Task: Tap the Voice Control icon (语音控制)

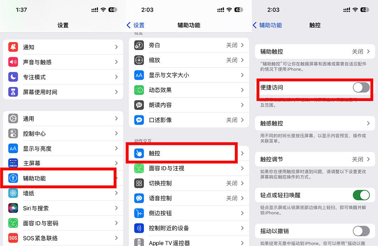Action: (139, 198)
